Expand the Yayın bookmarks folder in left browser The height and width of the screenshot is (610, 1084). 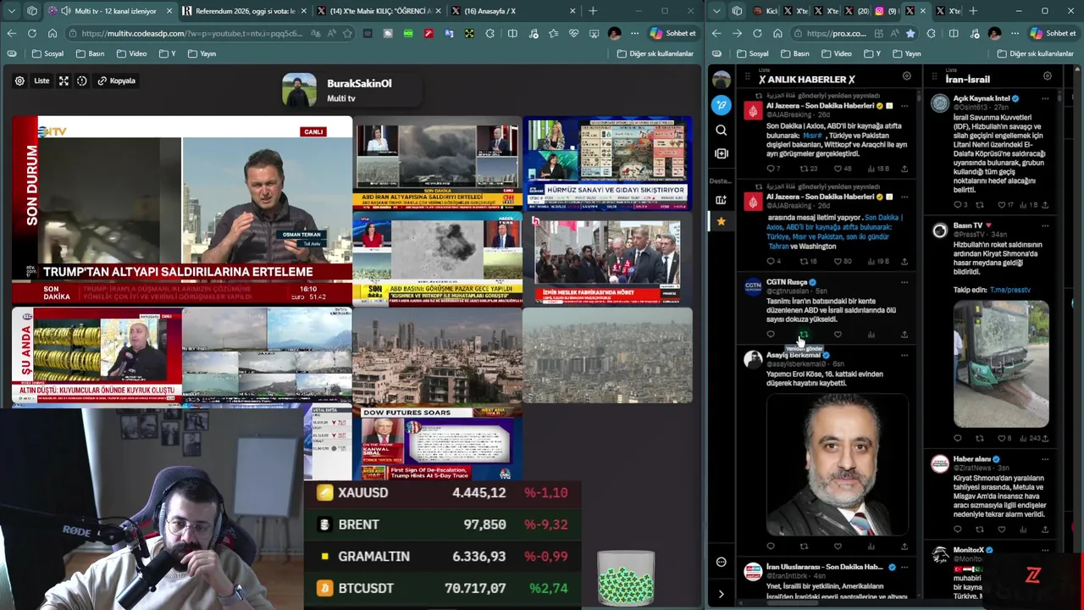point(202,53)
